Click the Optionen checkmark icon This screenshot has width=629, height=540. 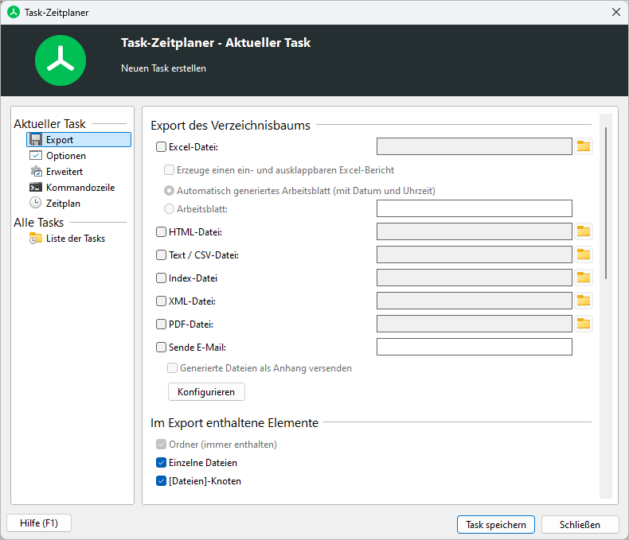pos(36,155)
